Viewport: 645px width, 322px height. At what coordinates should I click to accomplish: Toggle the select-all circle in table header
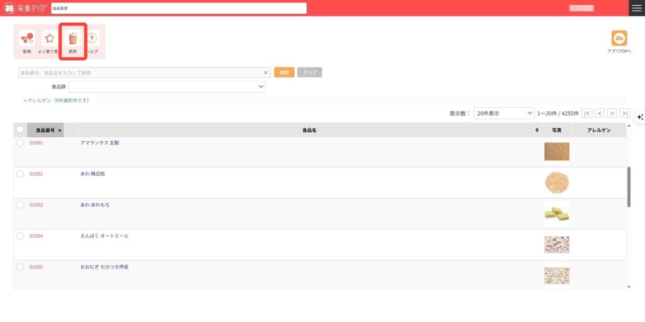[x=20, y=130]
